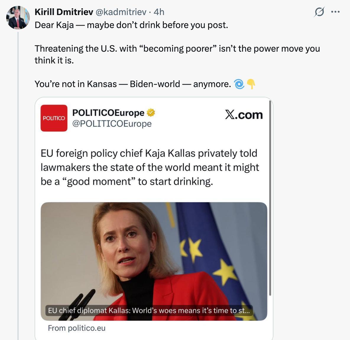Click the gold verified badge

point(151,112)
